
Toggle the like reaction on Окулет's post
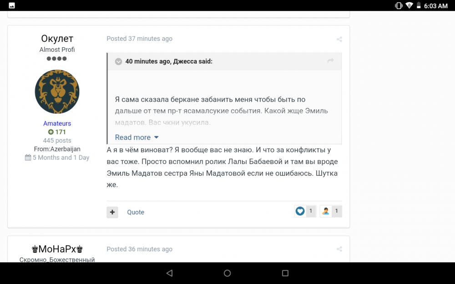(300, 211)
